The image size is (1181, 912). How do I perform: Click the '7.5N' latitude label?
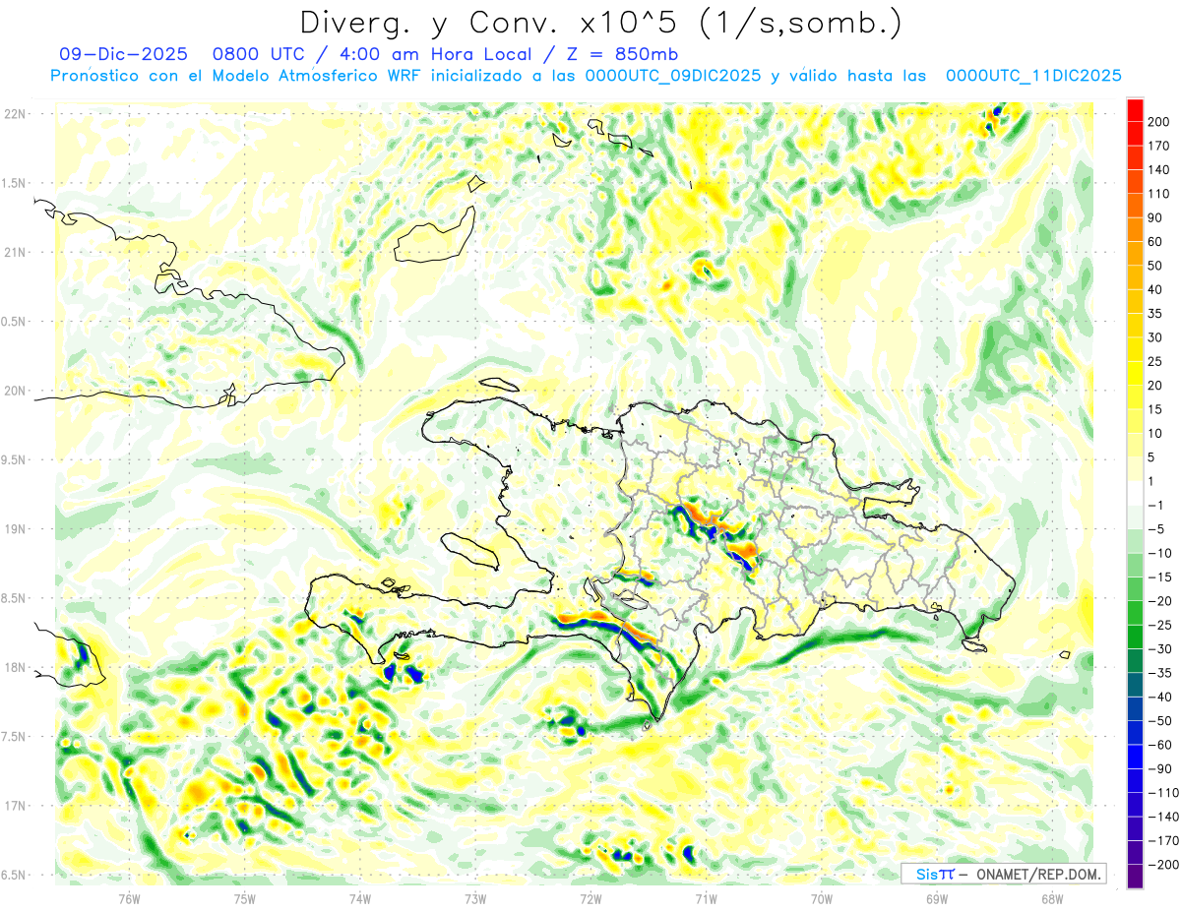tap(15, 737)
